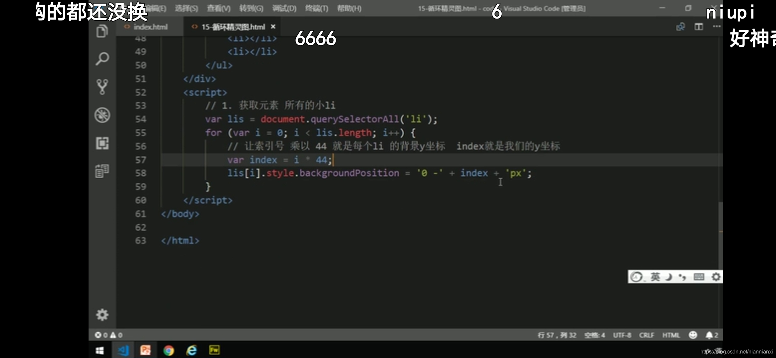Click the closing </script> tag
The width and height of the screenshot is (776, 358).
[x=208, y=200]
